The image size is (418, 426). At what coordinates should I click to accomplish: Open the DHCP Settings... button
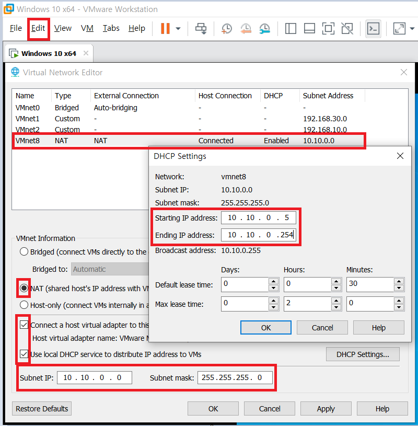[x=363, y=354]
